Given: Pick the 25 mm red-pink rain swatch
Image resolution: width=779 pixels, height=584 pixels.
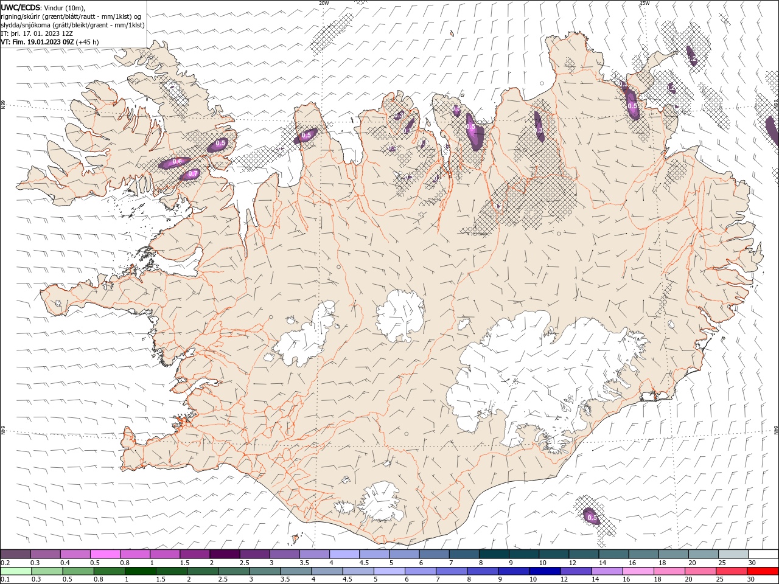Looking at the screenshot, I should (731, 571).
